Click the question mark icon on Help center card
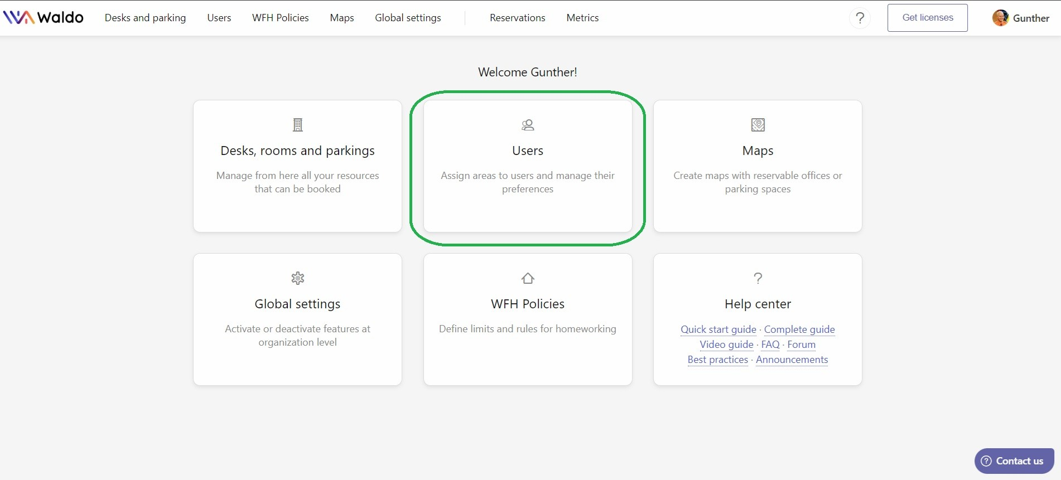This screenshot has height=480, width=1061. (x=758, y=278)
